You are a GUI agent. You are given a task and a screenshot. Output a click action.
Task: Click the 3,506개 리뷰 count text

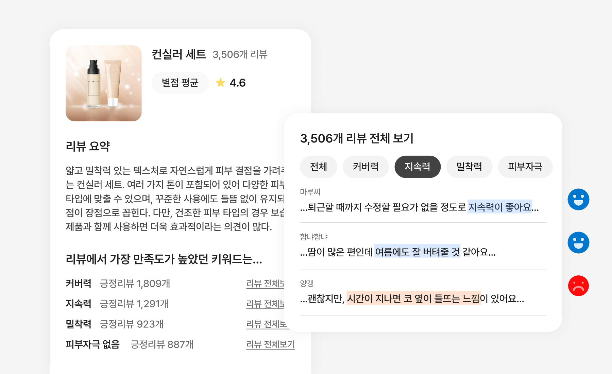point(240,54)
